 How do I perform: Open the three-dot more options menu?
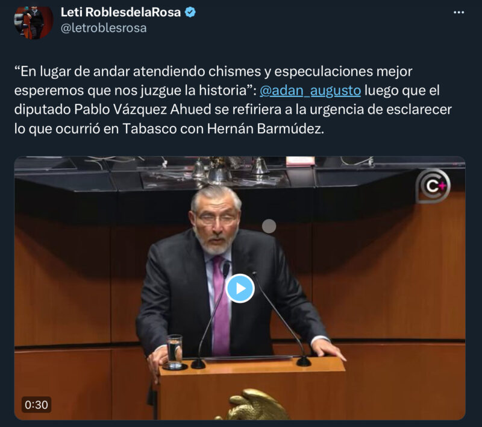click(459, 12)
